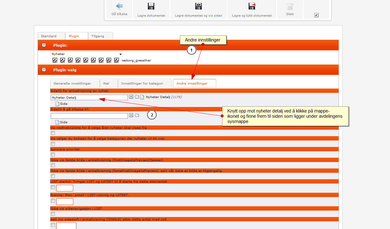
Task: Focus the empty SideID å gå tilbake field
Action: point(89,116)
